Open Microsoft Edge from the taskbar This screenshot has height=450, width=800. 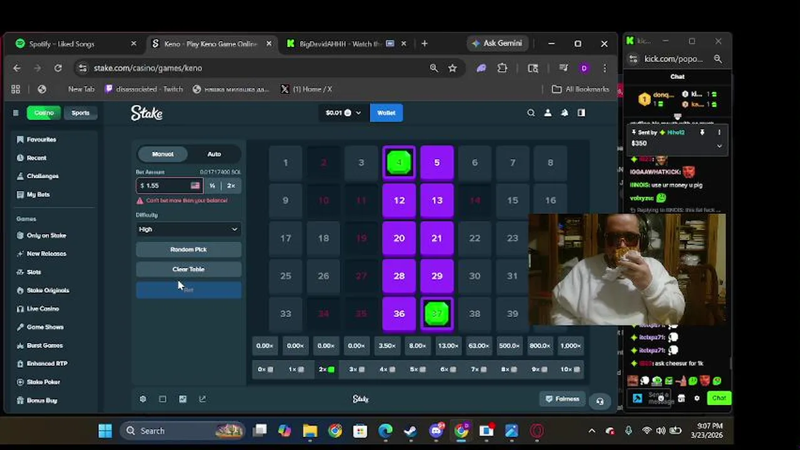(385, 431)
